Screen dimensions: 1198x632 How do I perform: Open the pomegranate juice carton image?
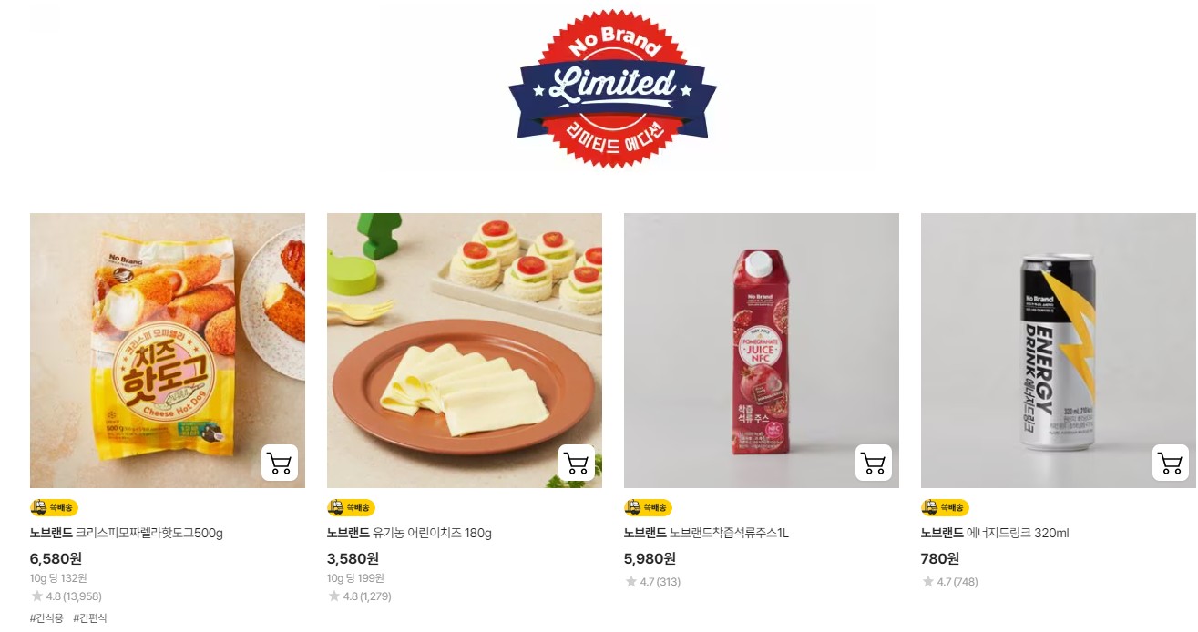tap(762, 351)
